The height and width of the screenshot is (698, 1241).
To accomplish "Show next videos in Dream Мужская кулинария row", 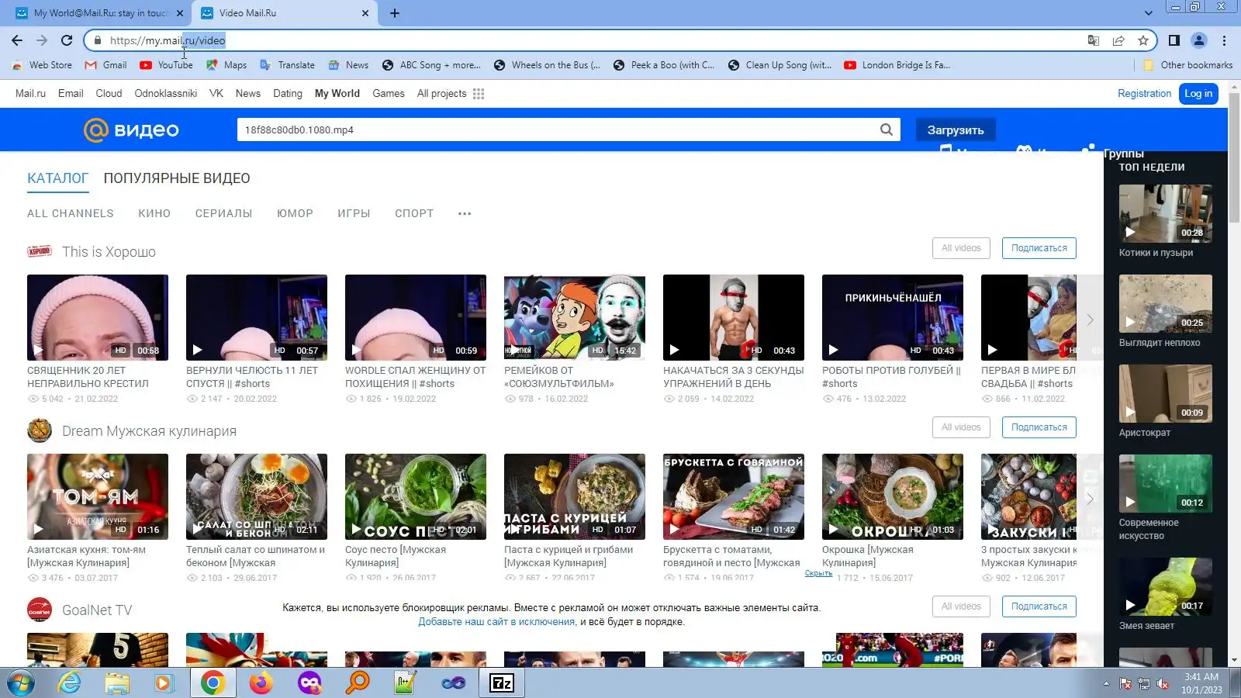I will coord(1090,499).
